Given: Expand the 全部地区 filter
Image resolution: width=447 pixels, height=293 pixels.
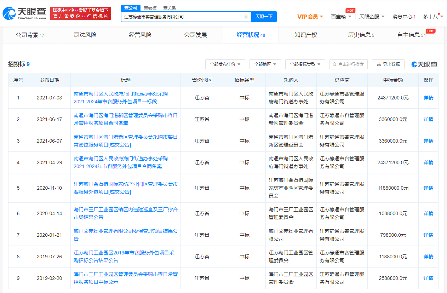Looking at the screenshot, I should point(265,64).
